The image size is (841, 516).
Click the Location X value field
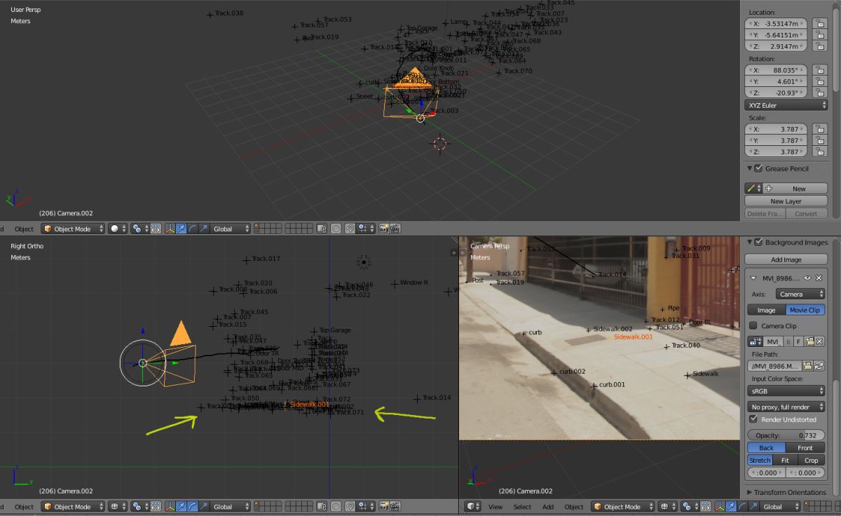[x=776, y=24]
